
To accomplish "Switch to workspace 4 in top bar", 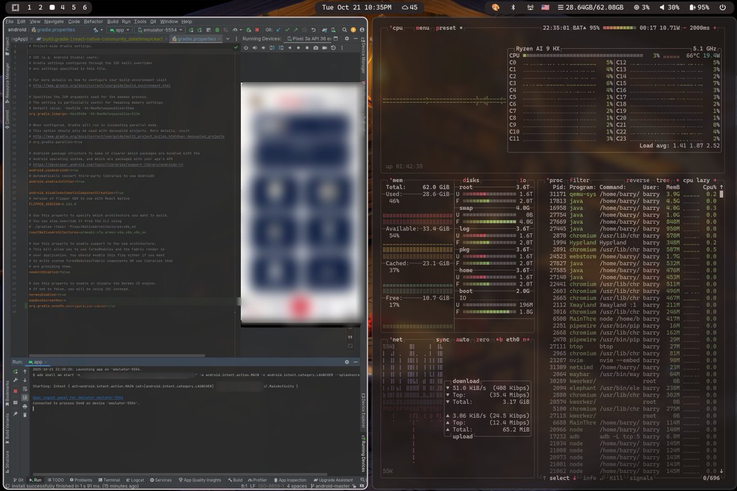I will pyautogui.click(x=62, y=7).
